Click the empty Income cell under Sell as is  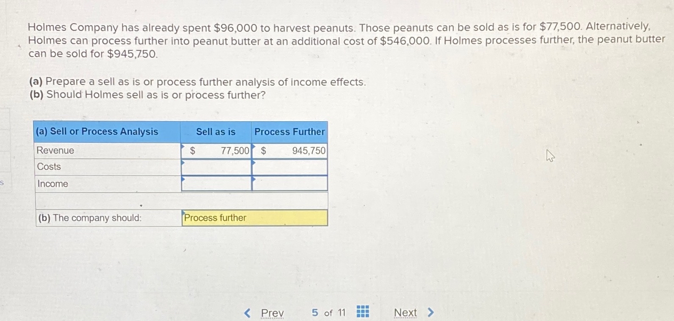216,183
